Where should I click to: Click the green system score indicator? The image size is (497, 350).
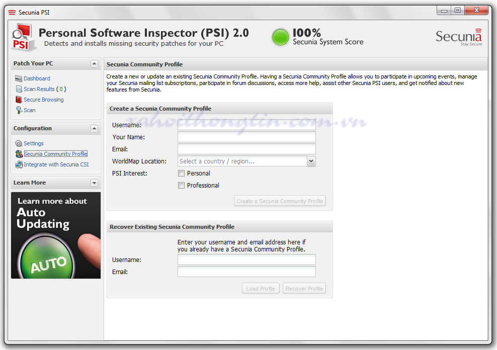(281, 37)
